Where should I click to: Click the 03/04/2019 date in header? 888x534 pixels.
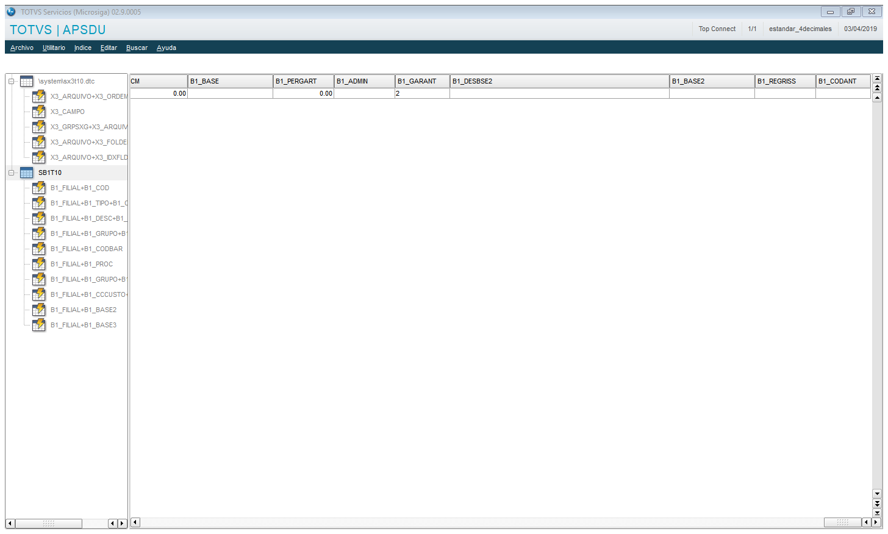[861, 29]
